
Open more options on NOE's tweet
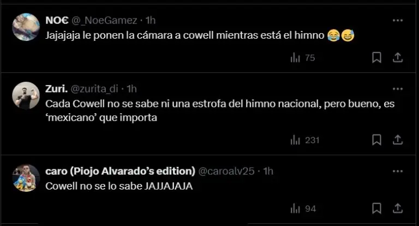[x=398, y=20]
